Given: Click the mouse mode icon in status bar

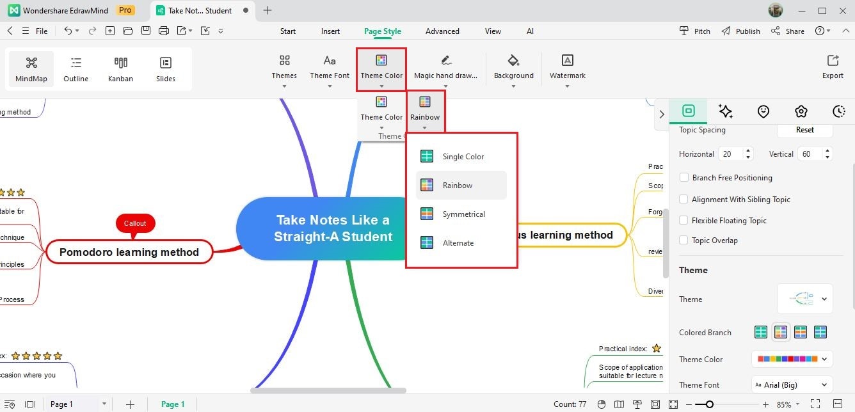Looking at the screenshot, I should point(601,404).
